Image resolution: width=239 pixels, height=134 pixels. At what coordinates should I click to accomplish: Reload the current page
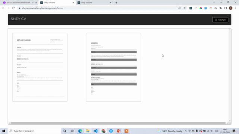point(13,8)
